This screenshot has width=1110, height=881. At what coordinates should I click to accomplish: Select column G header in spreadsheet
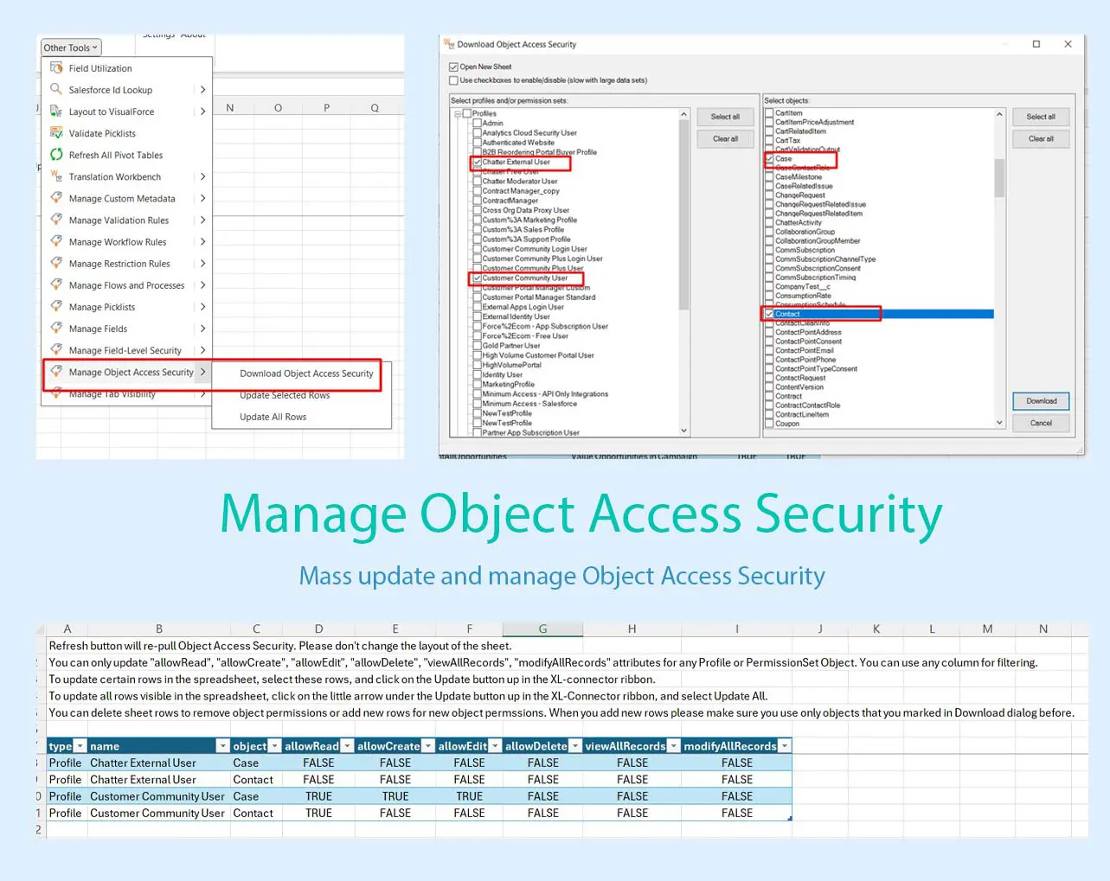(x=542, y=629)
